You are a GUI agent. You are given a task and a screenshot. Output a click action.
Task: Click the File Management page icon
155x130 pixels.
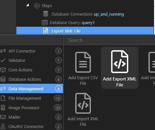3,98
